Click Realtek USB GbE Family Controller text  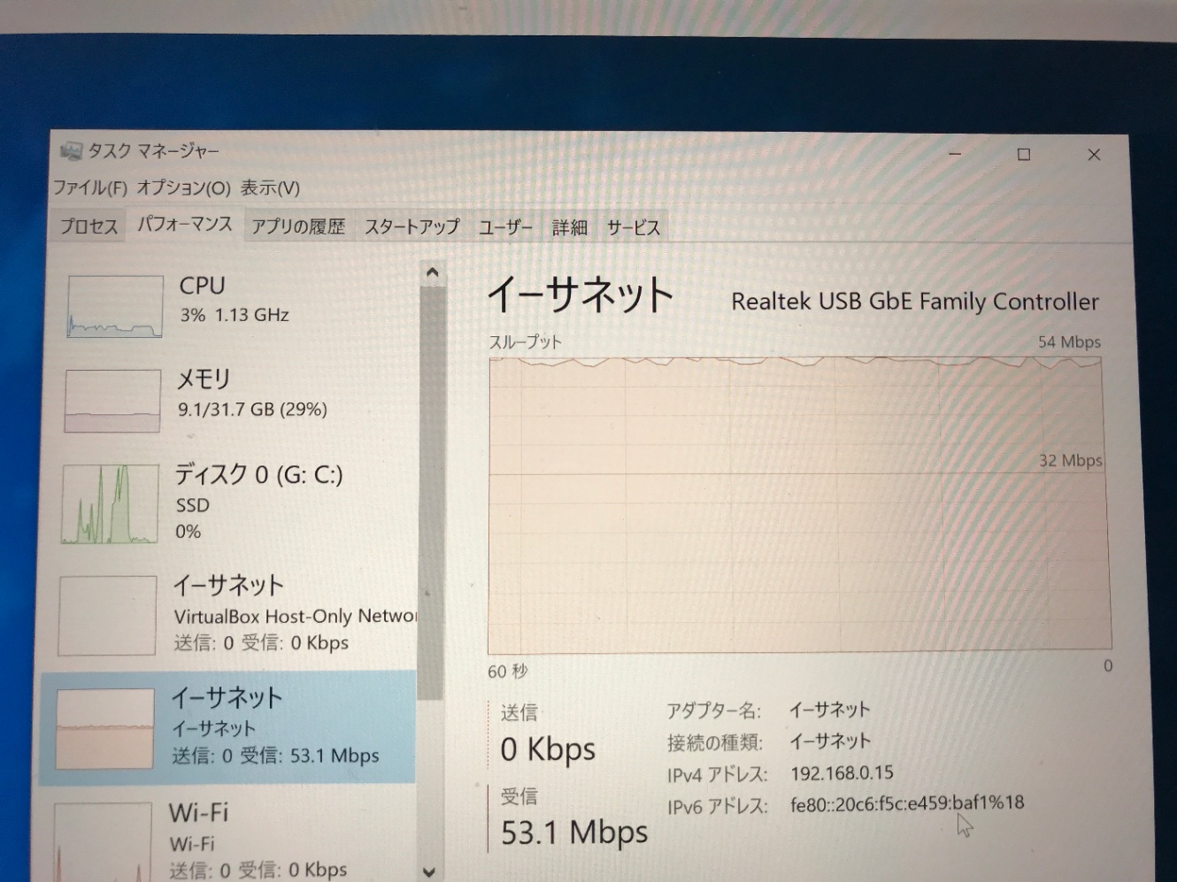point(915,302)
